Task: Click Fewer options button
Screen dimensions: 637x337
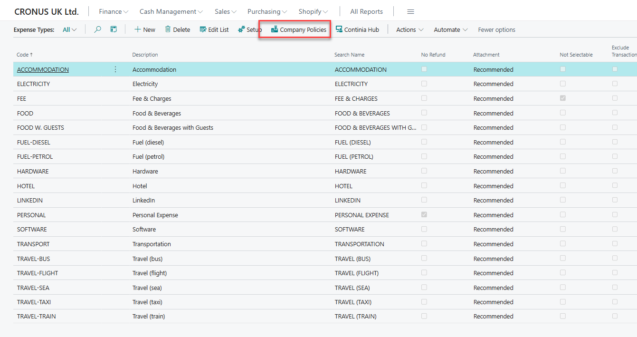Action: [496, 29]
